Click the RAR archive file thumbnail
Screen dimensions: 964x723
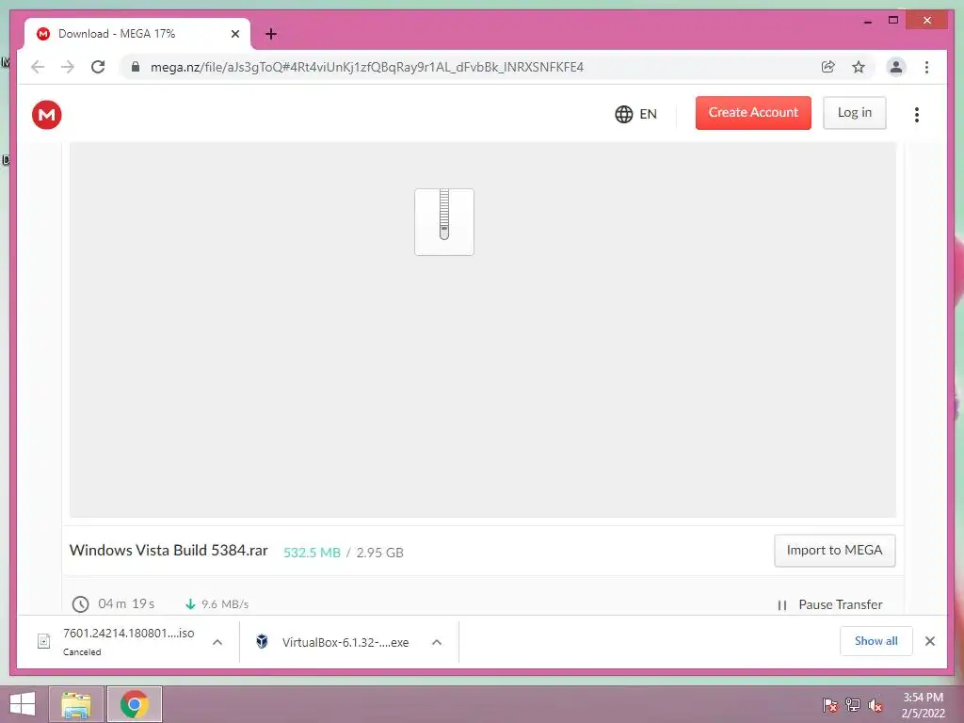pyautogui.click(x=444, y=222)
